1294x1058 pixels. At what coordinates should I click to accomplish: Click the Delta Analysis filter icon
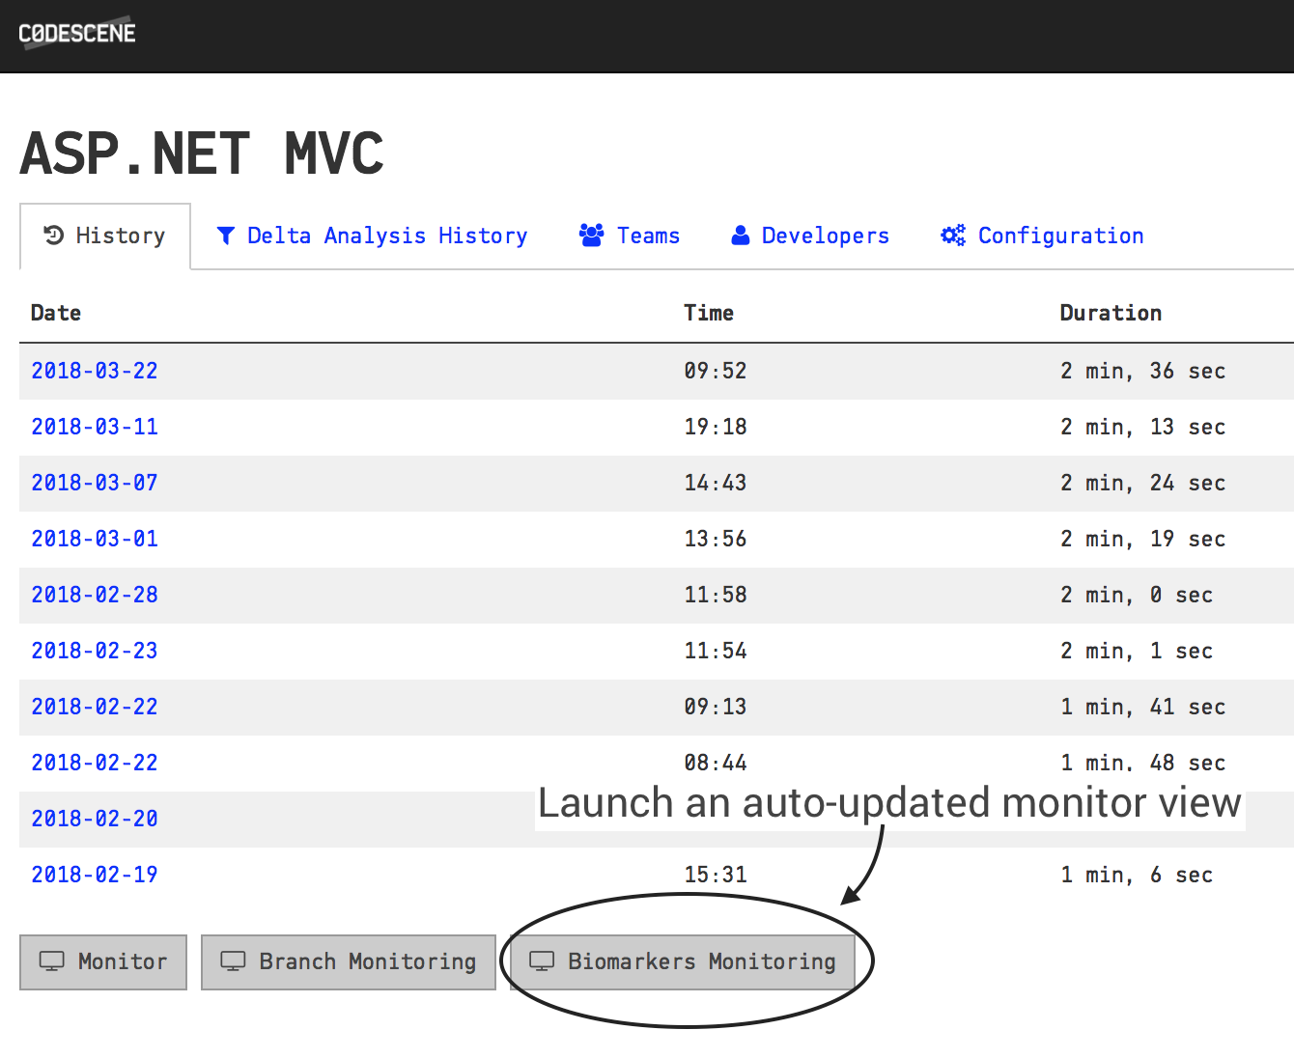[x=226, y=236]
